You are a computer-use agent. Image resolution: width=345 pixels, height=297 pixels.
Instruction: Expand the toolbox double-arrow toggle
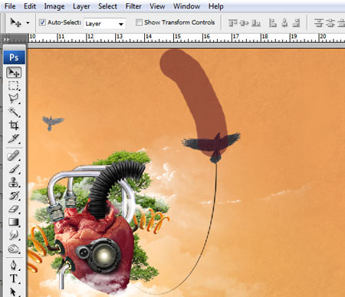pyautogui.click(x=6, y=39)
